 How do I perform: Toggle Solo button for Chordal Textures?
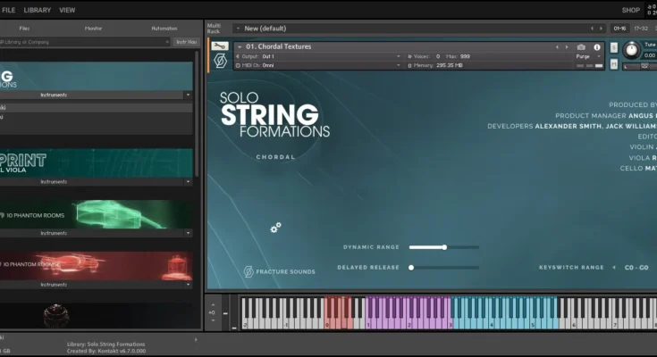(614, 47)
